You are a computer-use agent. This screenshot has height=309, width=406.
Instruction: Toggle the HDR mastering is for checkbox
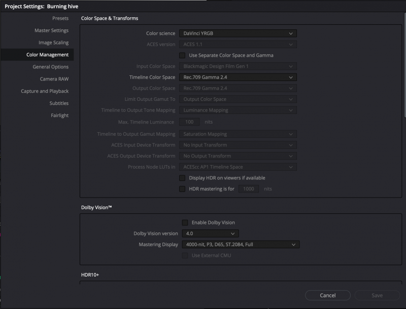tap(183, 189)
